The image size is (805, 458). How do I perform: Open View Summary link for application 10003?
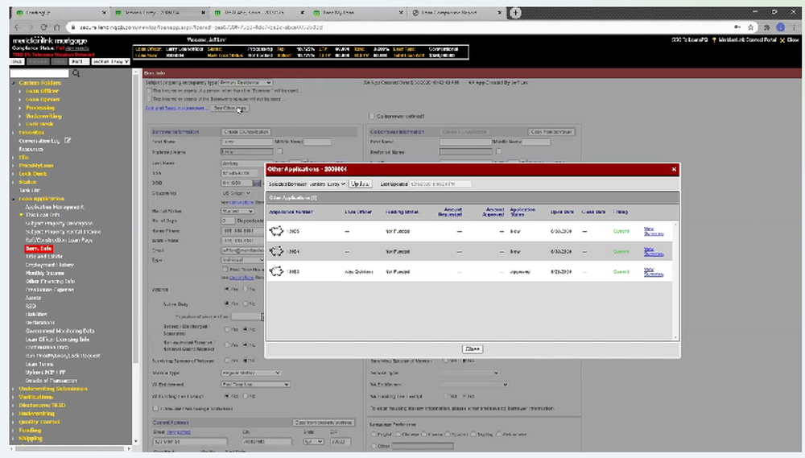click(x=653, y=271)
